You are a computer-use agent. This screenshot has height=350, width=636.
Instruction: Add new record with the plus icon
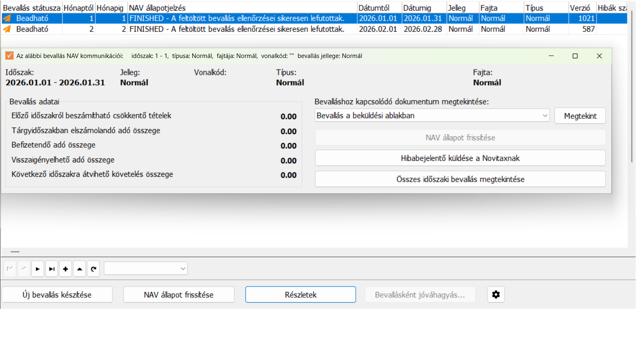[65, 269]
